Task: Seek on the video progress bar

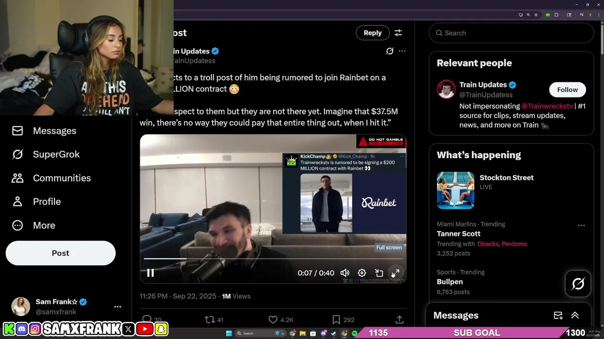Action: pos(273,258)
